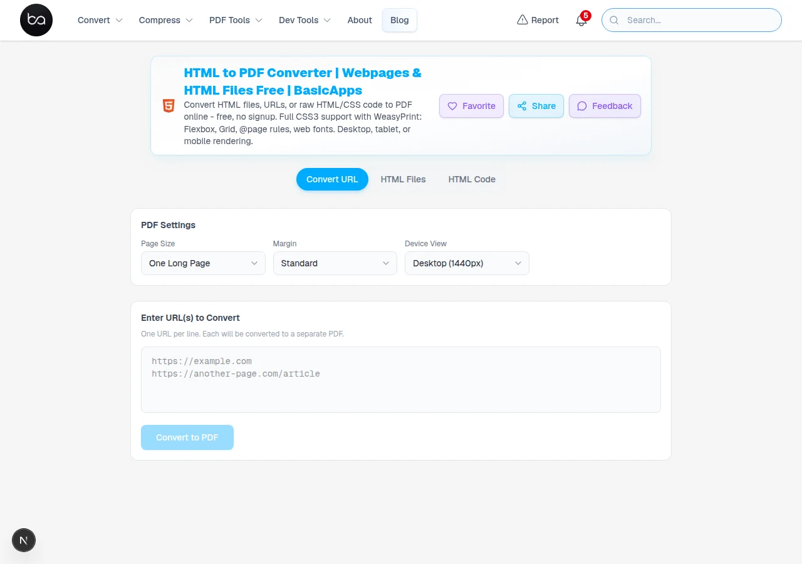
Task: Switch to the HTML Files tab
Action: (404, 179)
